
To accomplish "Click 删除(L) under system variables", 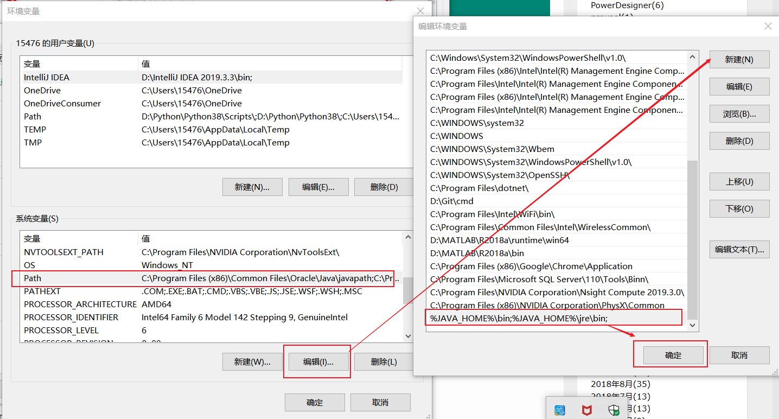I will [384, 362].
